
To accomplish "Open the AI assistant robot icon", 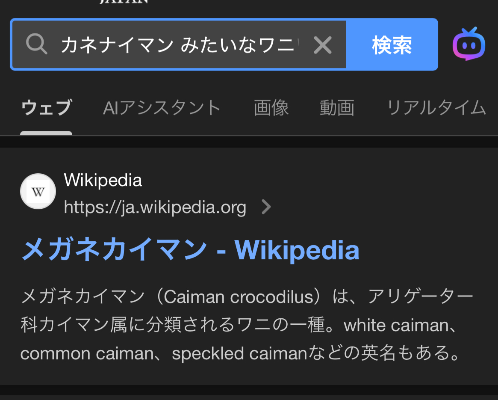I will click(469, 44).
